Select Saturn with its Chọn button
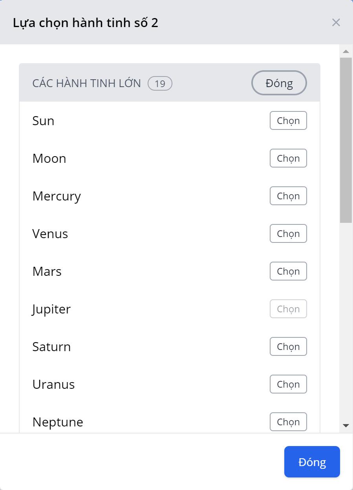The height and width of the screenshot is (490, 353). tap(288, 346)
